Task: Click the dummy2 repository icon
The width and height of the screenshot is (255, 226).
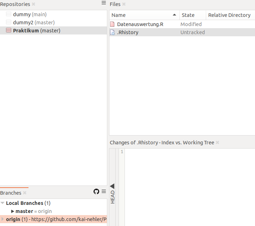Action: pyautogui.click(x=8, y=23)
